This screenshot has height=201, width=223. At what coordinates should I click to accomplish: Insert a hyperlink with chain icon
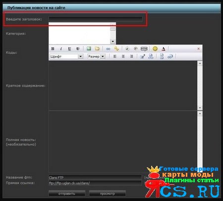(108, 49)
